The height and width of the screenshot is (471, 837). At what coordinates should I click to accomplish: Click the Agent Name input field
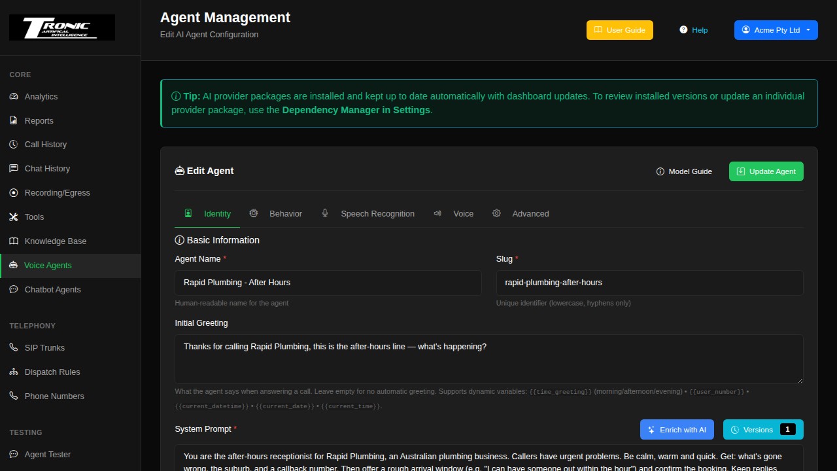[328, 283]
